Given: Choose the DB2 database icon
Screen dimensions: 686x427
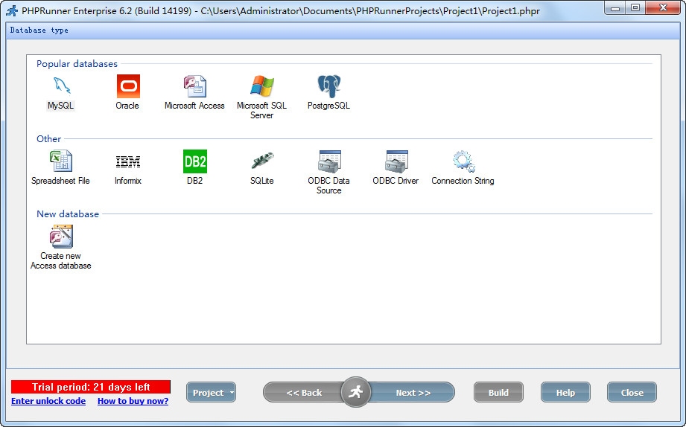Looking at the screenshot, I should point(194,161).
